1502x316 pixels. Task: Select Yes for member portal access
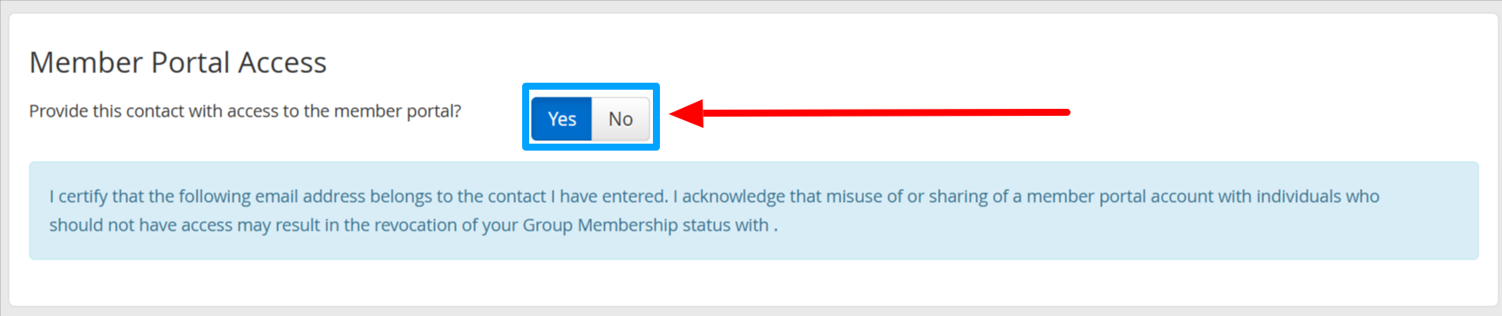561,118
